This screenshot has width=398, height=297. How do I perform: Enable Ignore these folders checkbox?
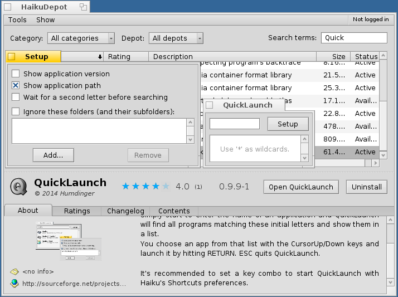pos(16,111)
